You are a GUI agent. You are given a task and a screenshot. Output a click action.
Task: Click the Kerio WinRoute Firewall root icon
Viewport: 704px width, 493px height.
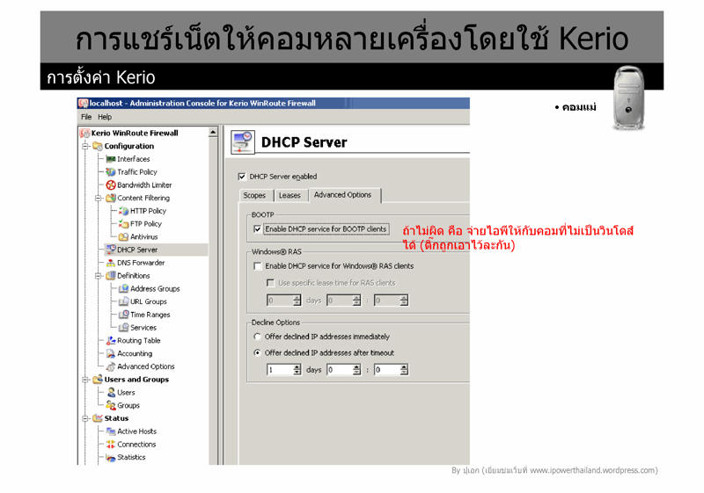[x=84, y=133]
